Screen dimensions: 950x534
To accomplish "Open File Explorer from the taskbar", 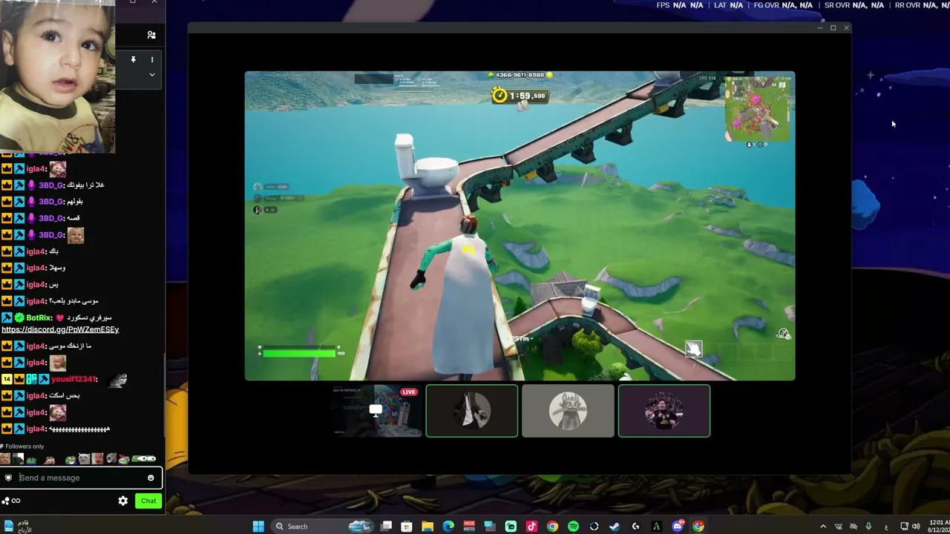I will click(x=427, y=527).
